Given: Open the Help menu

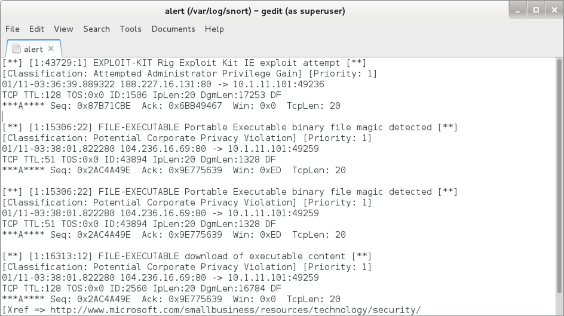Looking at the screenshot, I should [x=214, y=29].
